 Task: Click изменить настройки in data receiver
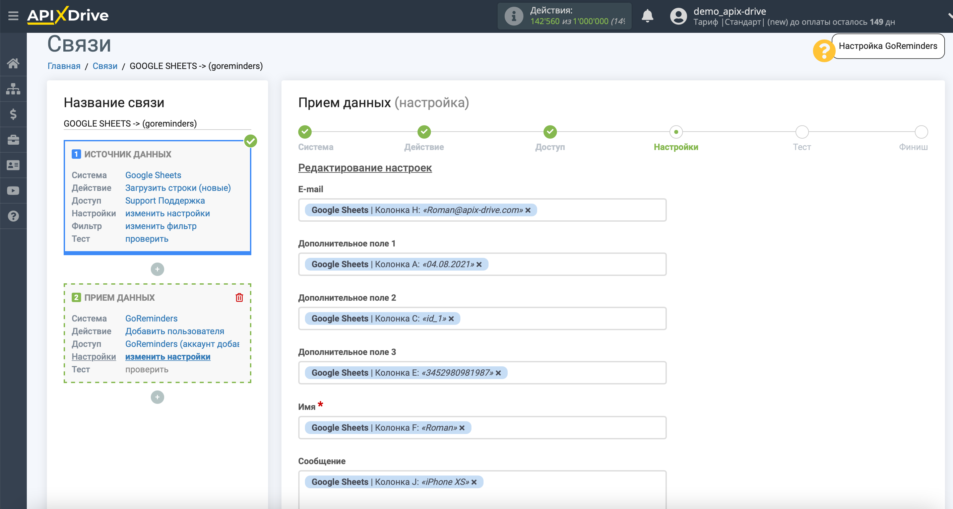168,357
